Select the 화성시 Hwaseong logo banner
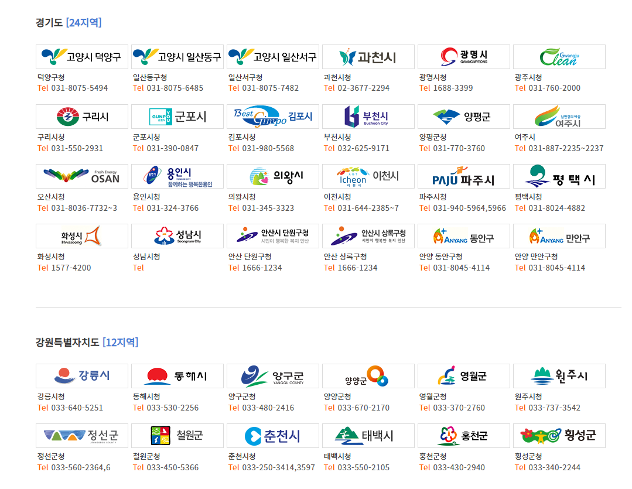The height and width of the screenshot is (489, 632). [82, 236]
